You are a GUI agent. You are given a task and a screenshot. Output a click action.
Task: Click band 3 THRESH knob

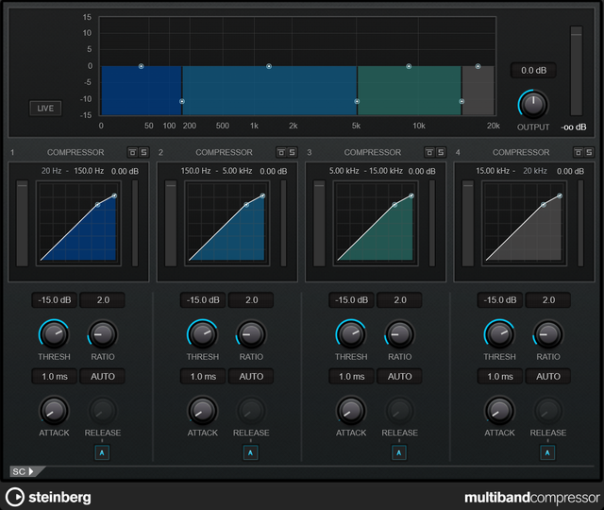tap(351, 334)
